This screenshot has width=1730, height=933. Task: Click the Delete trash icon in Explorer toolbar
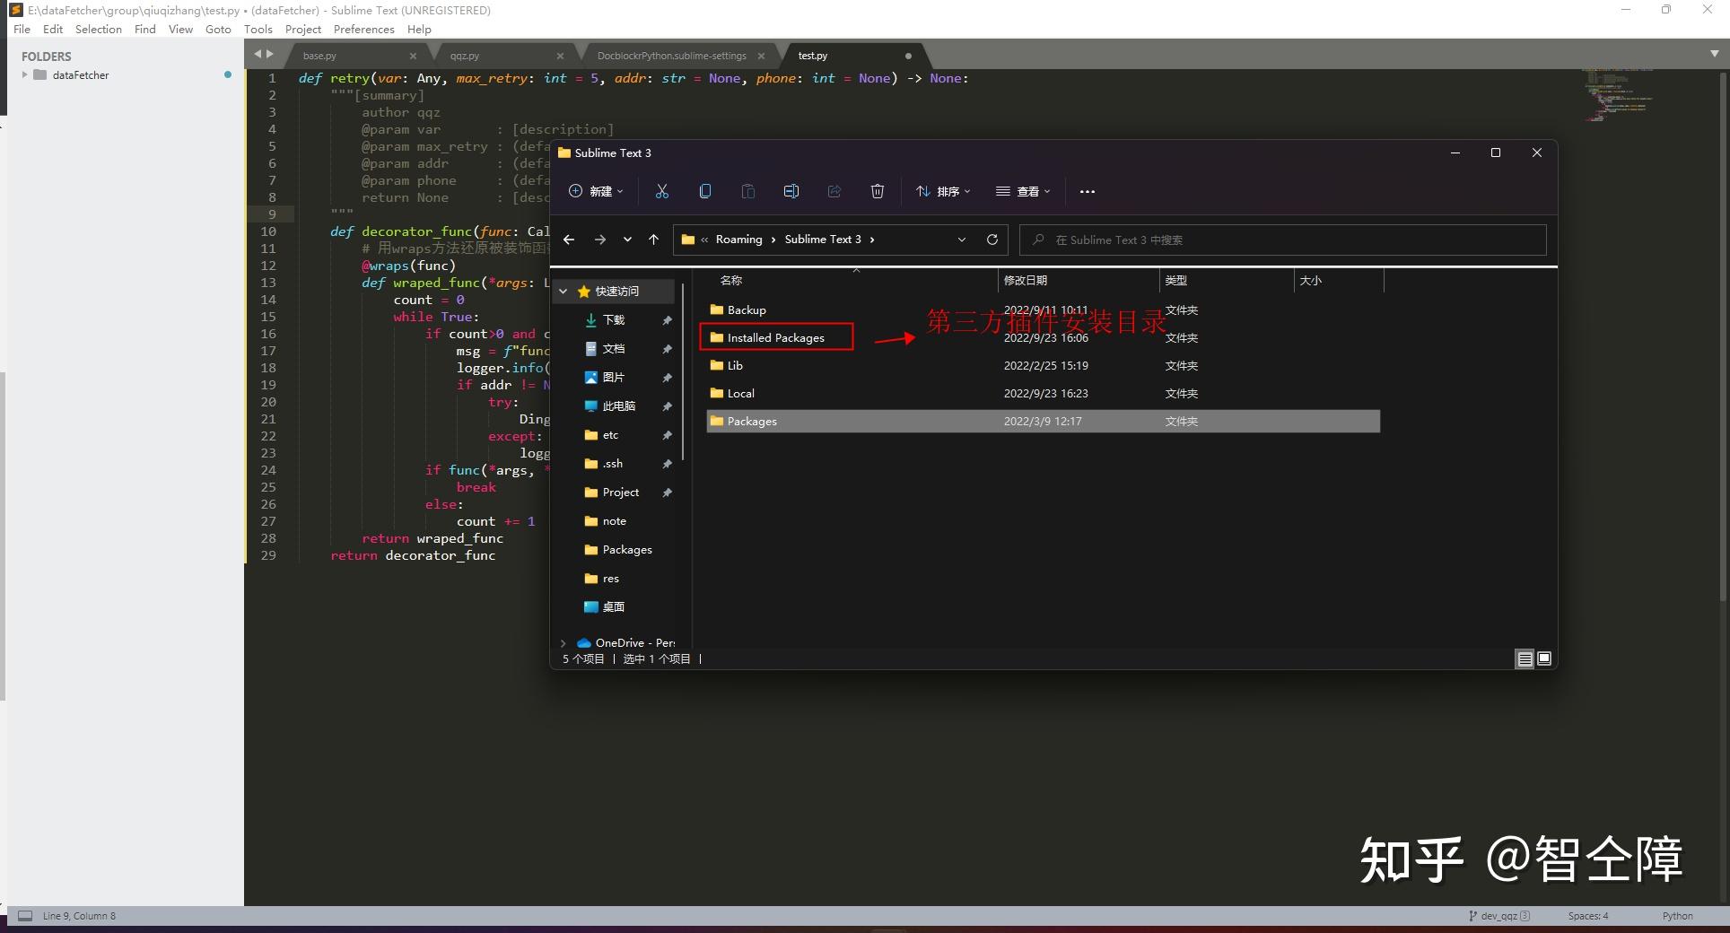878,191
